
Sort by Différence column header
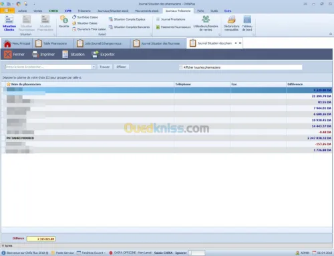[309, 84]
